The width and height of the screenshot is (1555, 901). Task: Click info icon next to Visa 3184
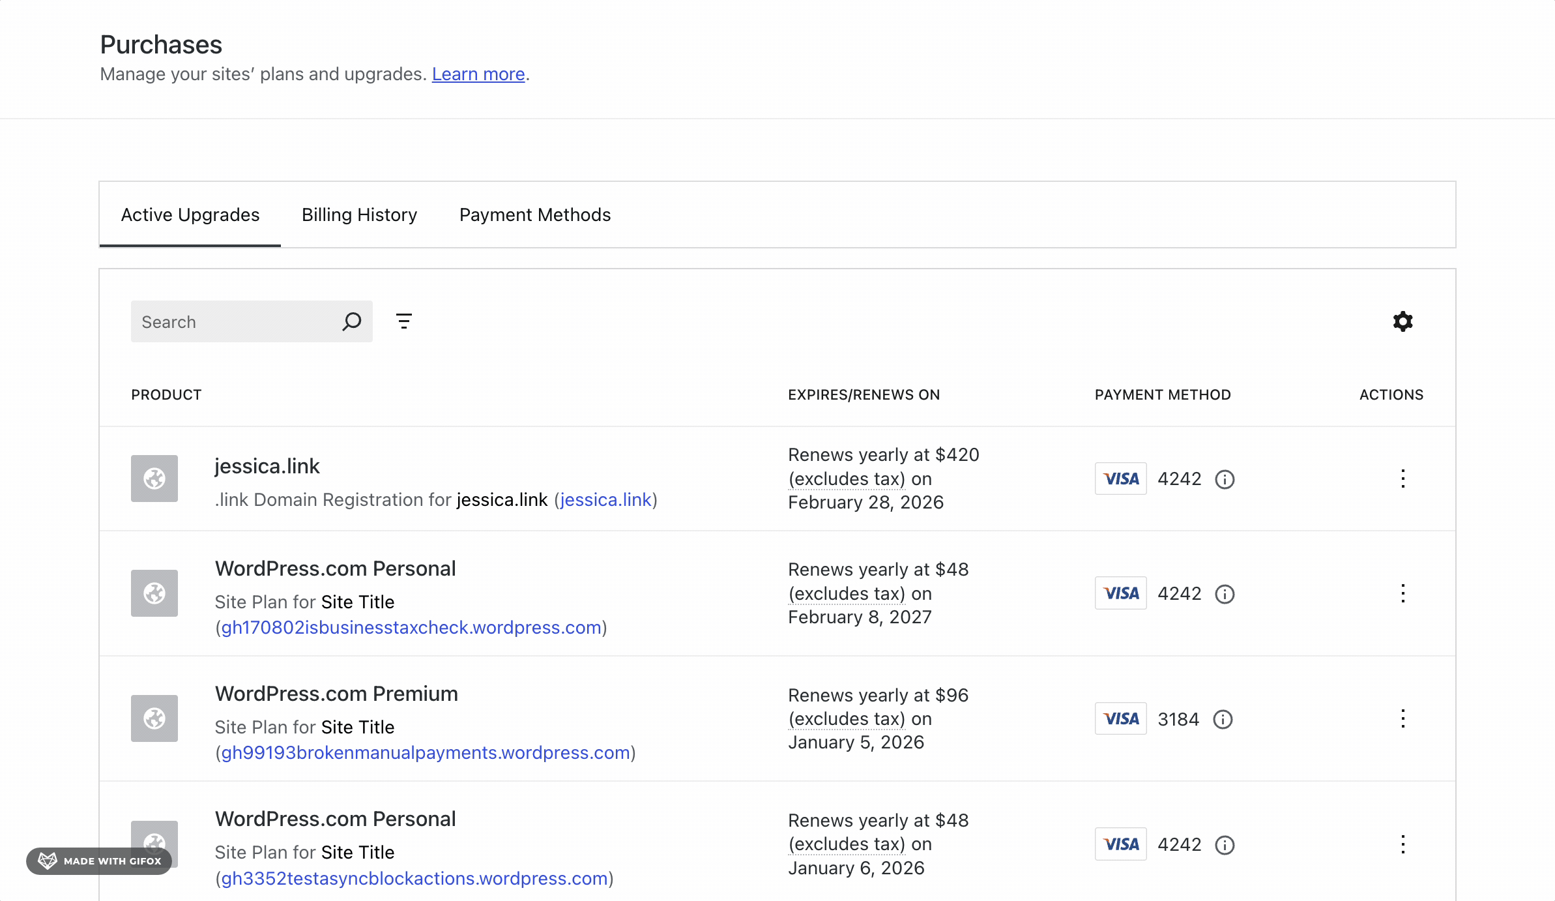click(x=1223, y=719)
